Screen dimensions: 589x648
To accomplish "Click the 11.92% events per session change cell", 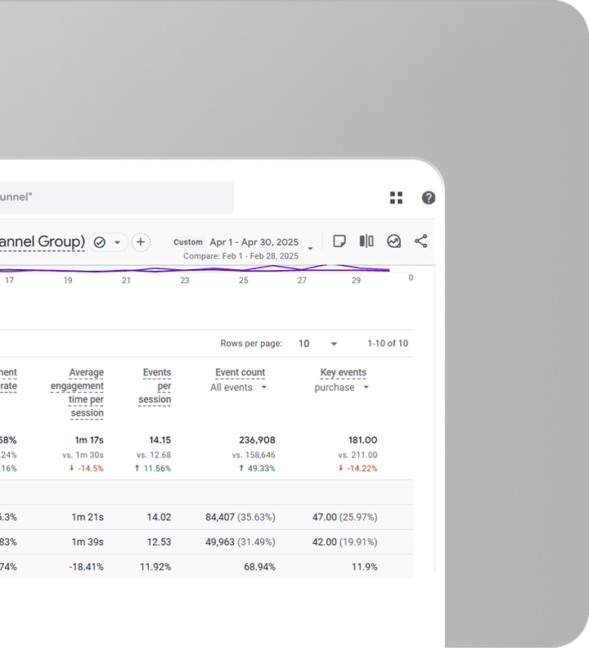I will coord(155,566).
